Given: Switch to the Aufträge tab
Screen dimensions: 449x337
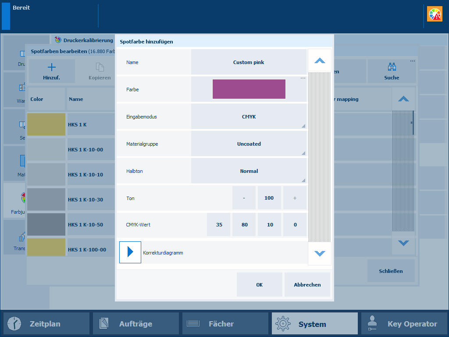Looking at the screenshot, I should (x=136, y=324).
